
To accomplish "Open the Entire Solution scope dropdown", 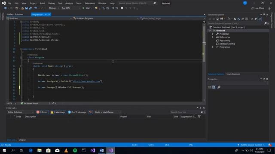I will click(x=20, y=112).
